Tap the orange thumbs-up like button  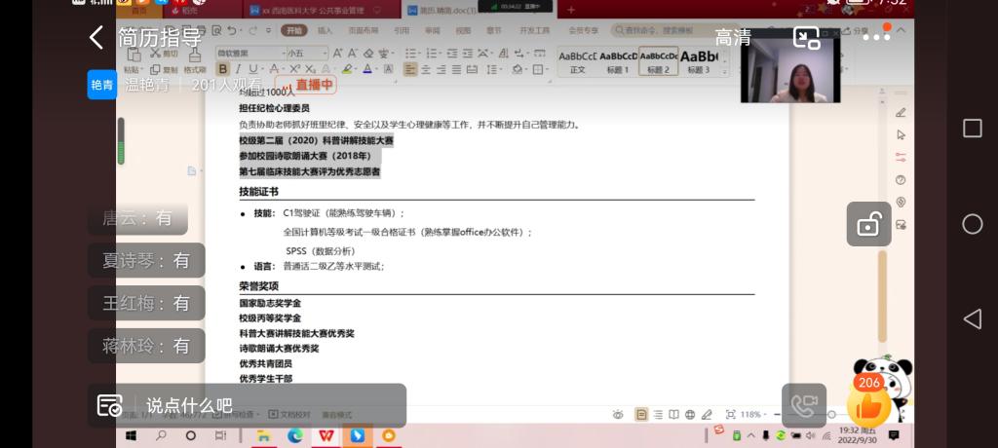(x=869, y=407)
